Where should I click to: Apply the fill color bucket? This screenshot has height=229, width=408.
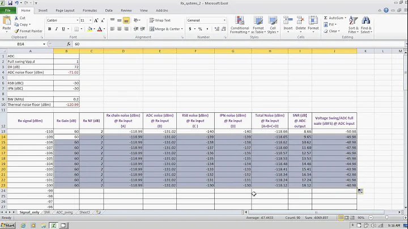click(90, 29)
